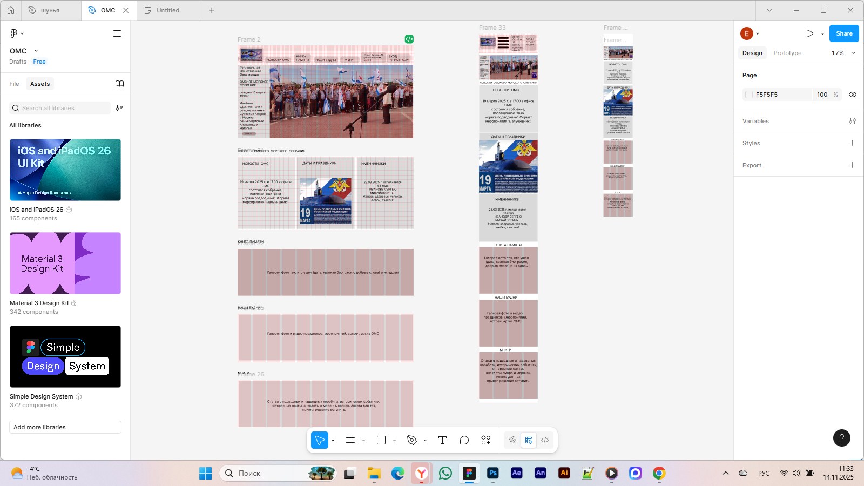The height and width of the screenshot is (486, 864).
Task: Select the Text tool
Action: 442,440
